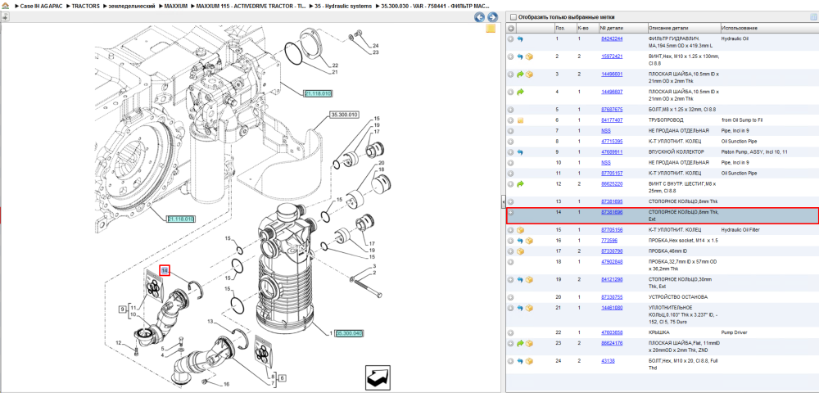
Task: Open part number link 47902848
Action: coord(612,261)
